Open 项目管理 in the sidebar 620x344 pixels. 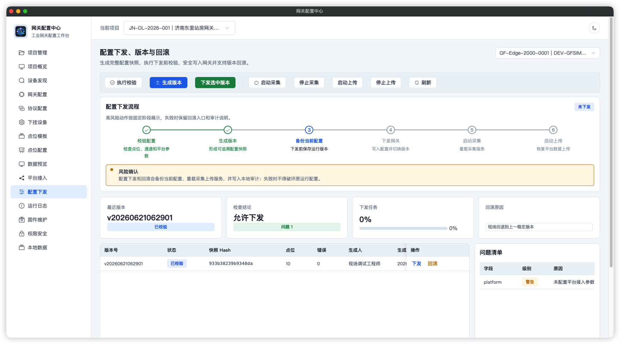[x=49, y=53]
